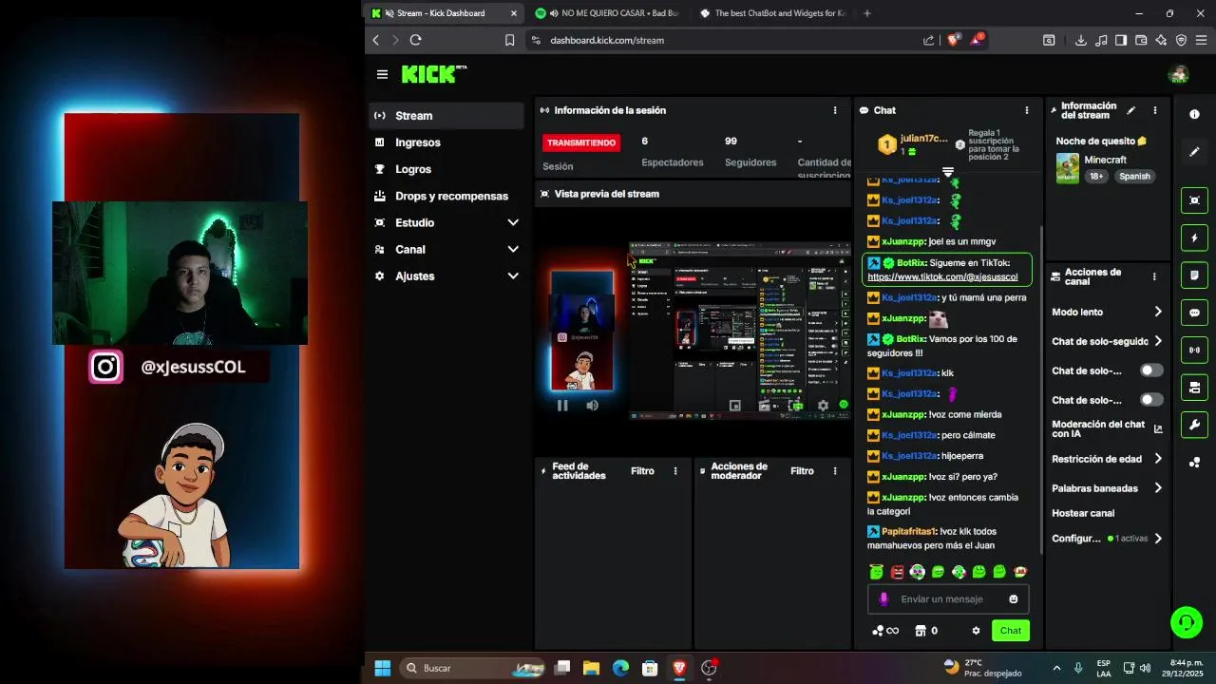Open Moderación del chat con IA

click(x=1107, y=429)
